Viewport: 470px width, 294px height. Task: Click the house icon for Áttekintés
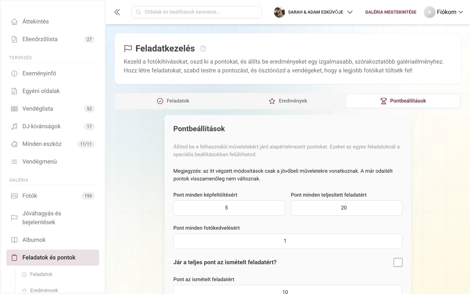14,22
